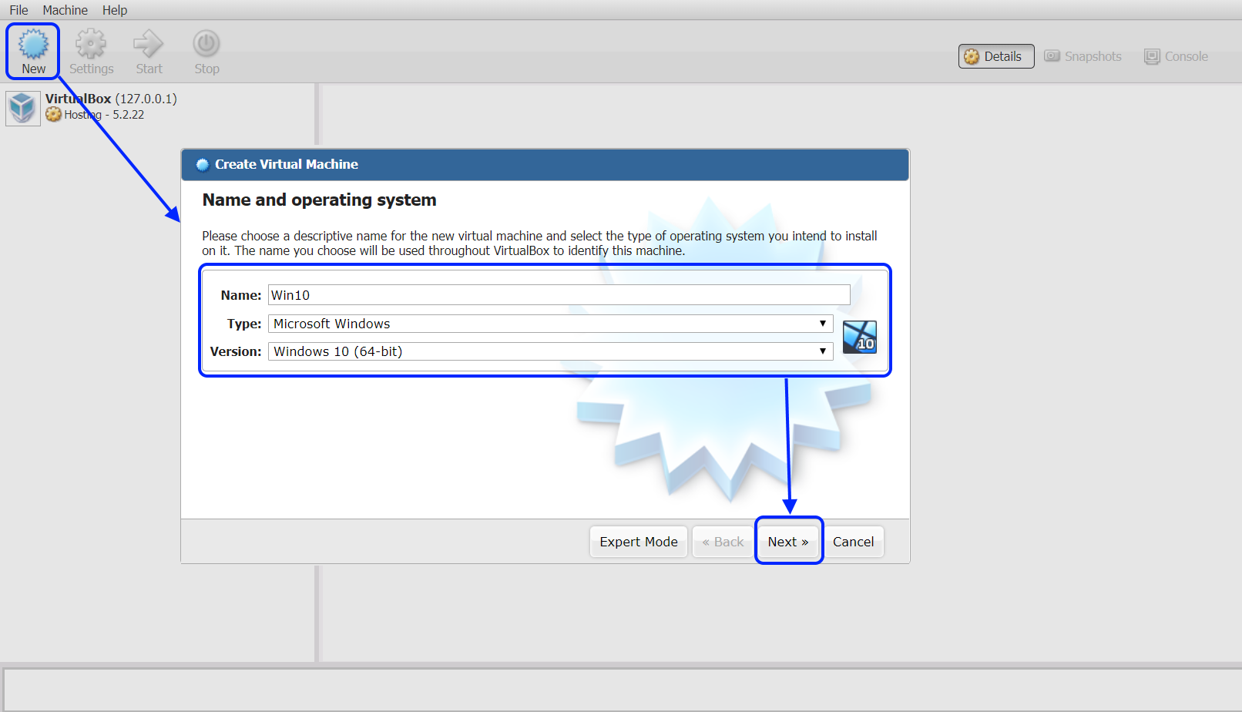Click the Hosting status icon under VirtualBox

53,115
